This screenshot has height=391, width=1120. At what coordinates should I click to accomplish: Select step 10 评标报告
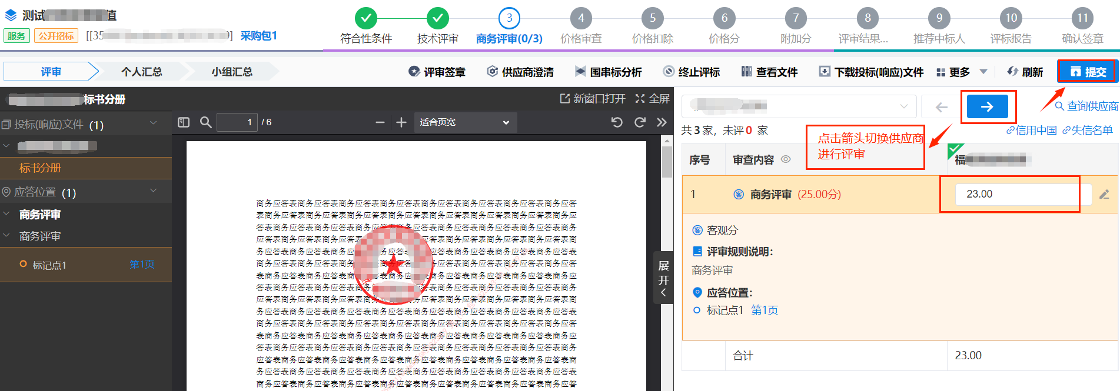click(x=1011, y=26)
